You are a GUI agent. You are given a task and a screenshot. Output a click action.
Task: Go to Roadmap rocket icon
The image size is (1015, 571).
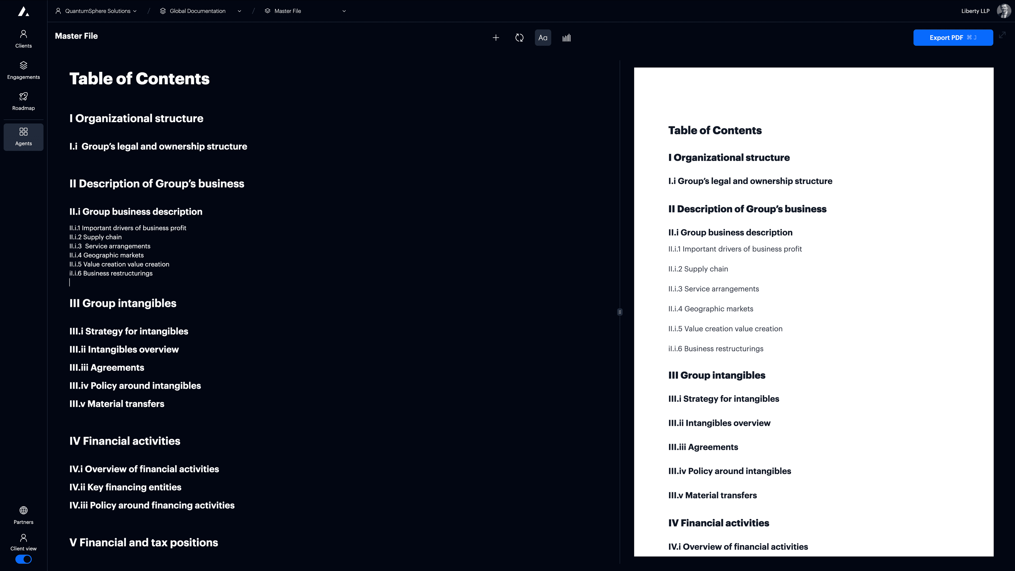[23, 101]
